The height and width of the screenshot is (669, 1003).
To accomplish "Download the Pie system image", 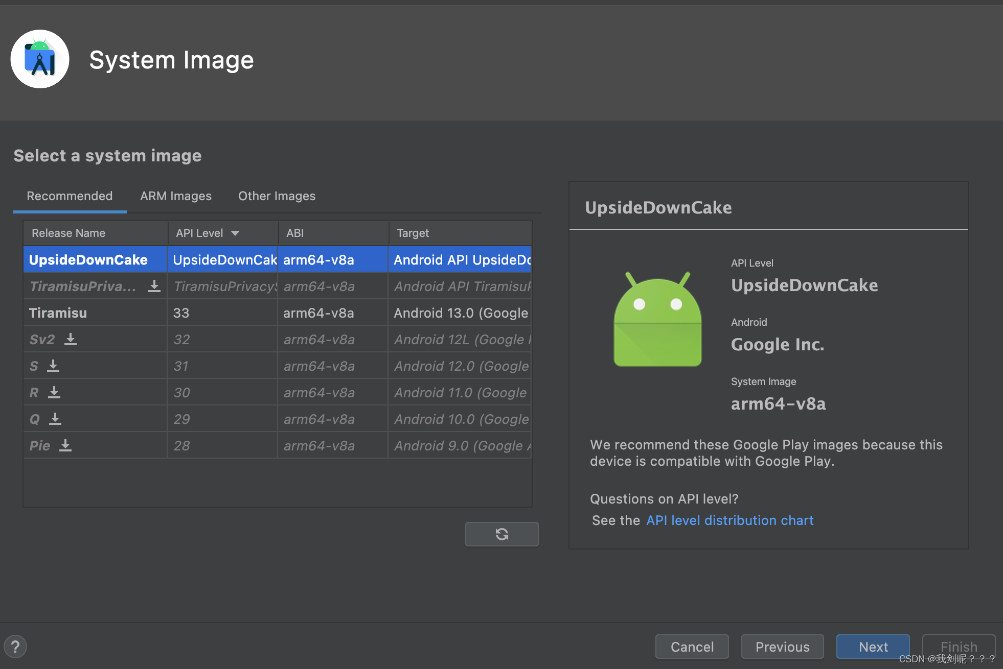I will (x=65, y=446).
